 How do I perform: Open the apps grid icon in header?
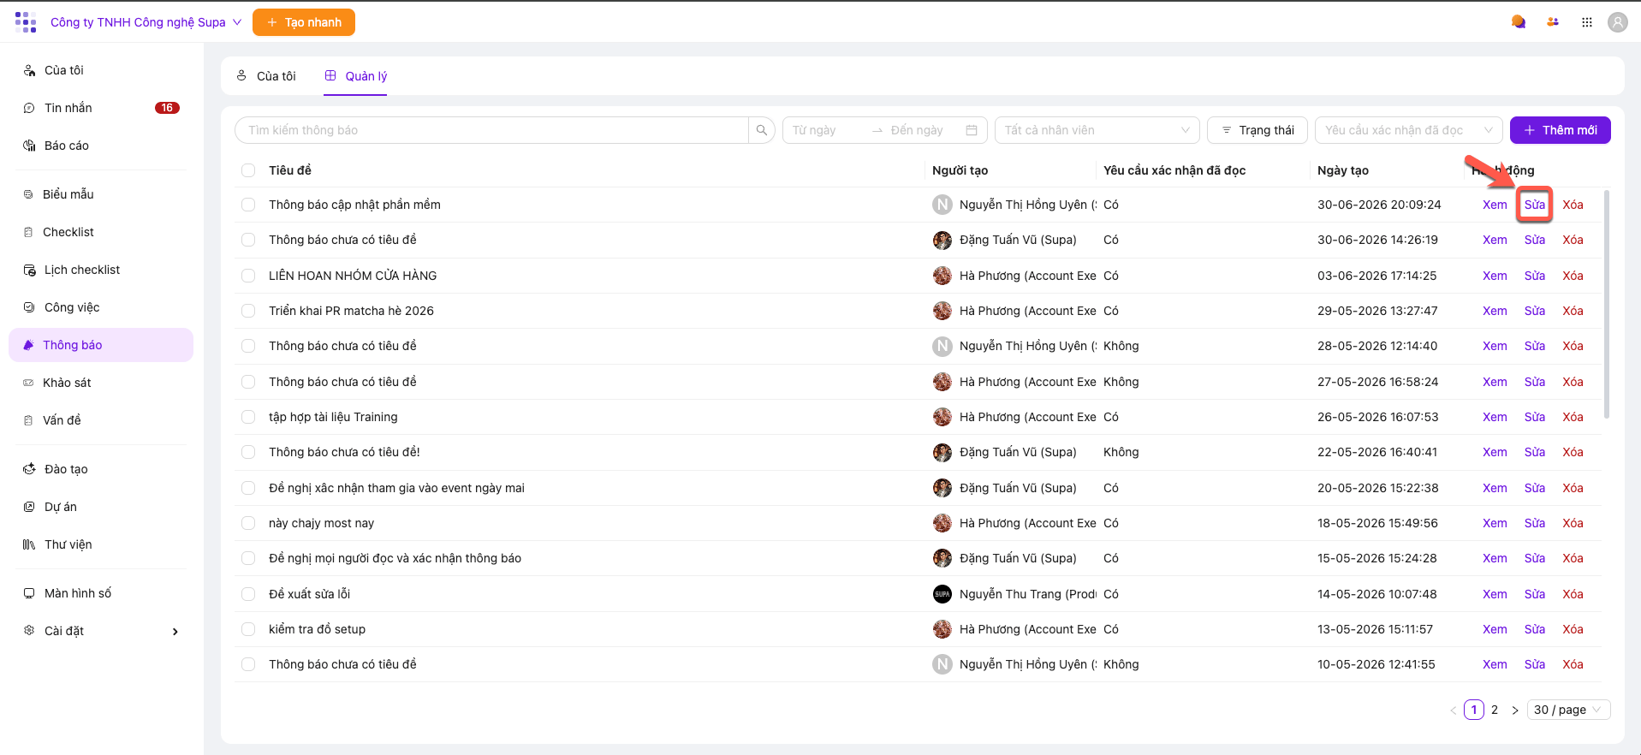point(1586,22)
